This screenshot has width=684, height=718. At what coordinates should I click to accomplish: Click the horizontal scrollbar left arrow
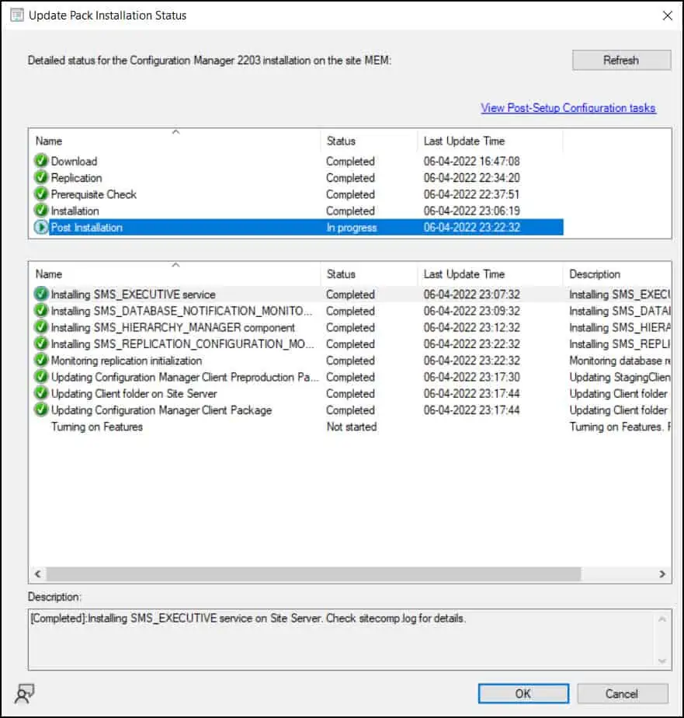coord(38,573)
